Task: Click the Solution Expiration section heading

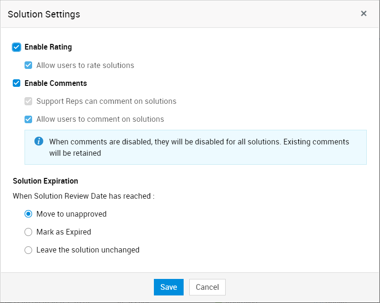Action: click(x=45, y=181)
